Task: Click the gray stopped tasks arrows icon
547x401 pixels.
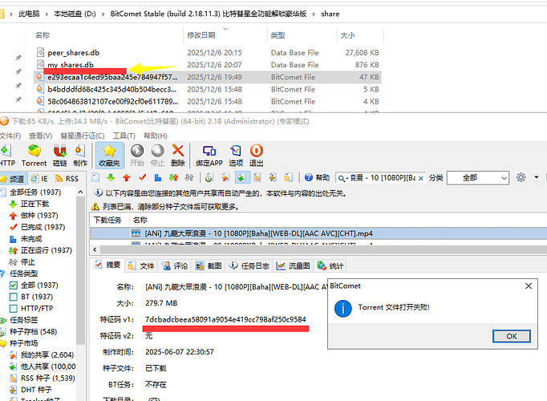Action: [189, 178]
